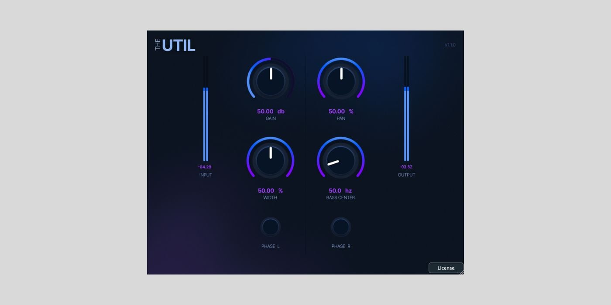The width and height of the screenshot is (611, 305).
Task: Click THE UTIL logo
Action: (175, 45)
